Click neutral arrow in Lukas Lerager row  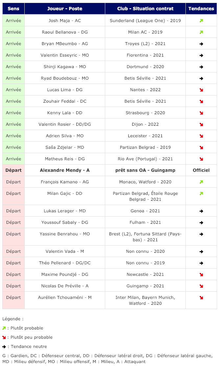201,211
